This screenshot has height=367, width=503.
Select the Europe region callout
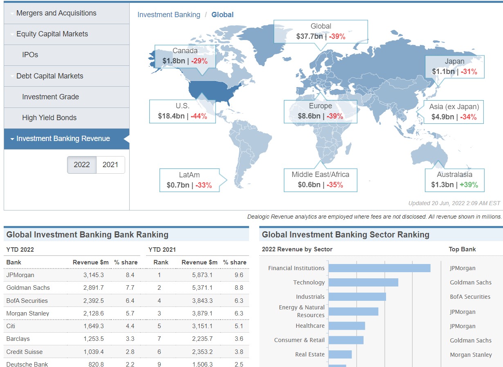[x=321, y=111]
